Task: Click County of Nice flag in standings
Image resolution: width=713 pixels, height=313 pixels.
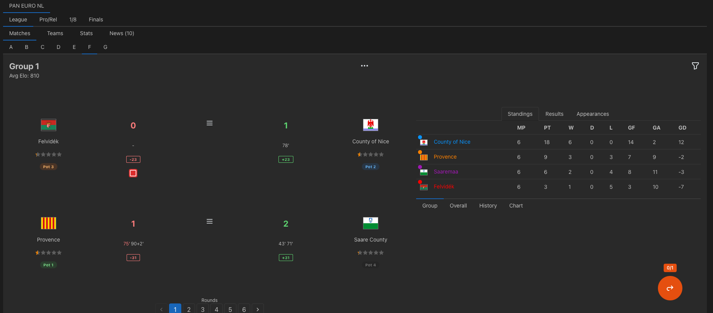Action: coord(424,142)
